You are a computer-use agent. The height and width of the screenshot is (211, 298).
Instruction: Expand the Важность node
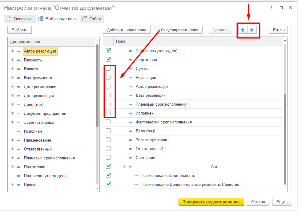tap(12, 60)
